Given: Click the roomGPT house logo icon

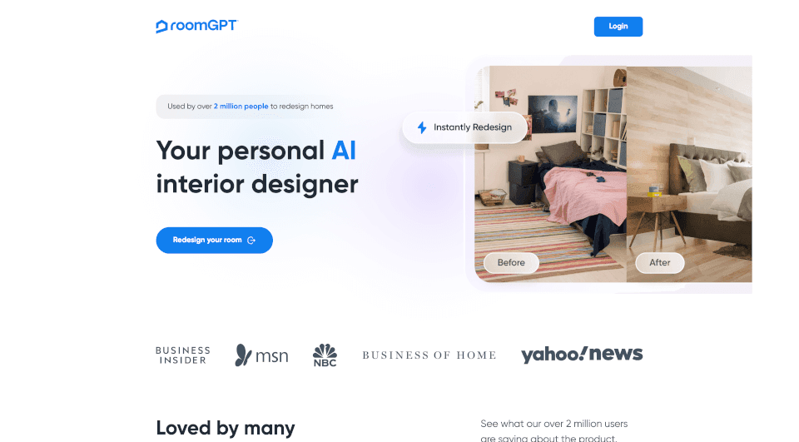Looking at the screenshot, I should coord(161,27).
